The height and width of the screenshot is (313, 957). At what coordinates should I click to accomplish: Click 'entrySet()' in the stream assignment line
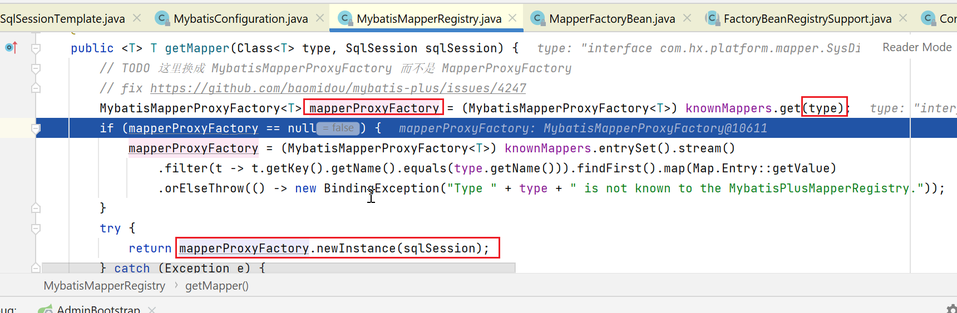point(634,148)
